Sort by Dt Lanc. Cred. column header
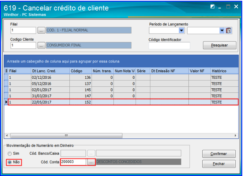Screen dimensions: 243x176 (50, 71)
